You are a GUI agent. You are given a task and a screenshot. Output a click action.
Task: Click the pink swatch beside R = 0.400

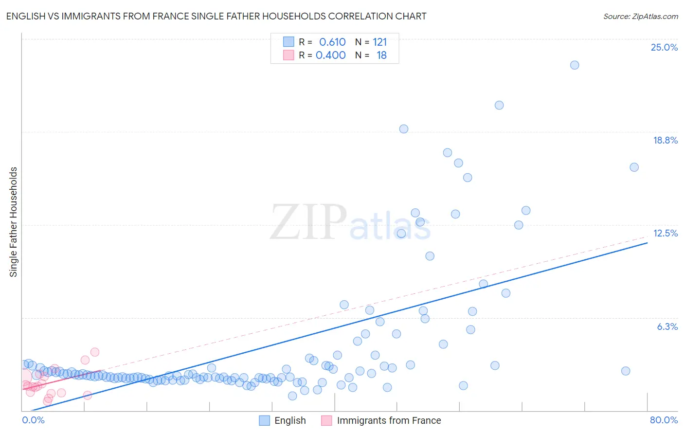tap(288, 55)
